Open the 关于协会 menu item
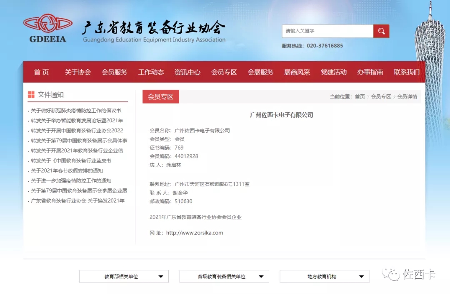Viewport: 450px width, 294px height. coord(78,72)
